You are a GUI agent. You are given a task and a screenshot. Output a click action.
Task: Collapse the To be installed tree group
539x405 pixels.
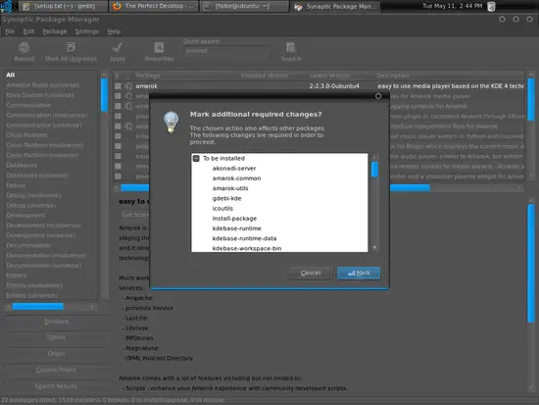click(x=196, y=158)
